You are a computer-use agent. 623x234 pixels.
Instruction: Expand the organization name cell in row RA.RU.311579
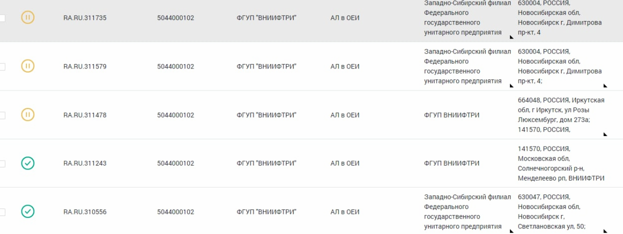click(x=511, y=85)
